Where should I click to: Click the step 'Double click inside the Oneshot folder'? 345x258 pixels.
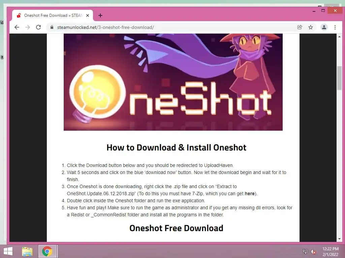click(136, 201)
